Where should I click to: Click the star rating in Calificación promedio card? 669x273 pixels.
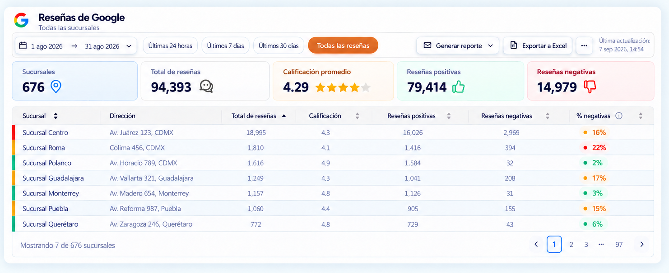[343, 87]
